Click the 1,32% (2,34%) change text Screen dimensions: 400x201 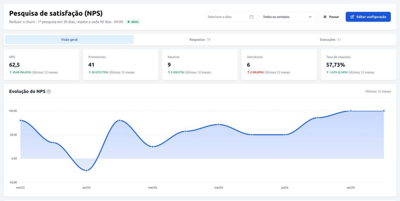(339, 72)
